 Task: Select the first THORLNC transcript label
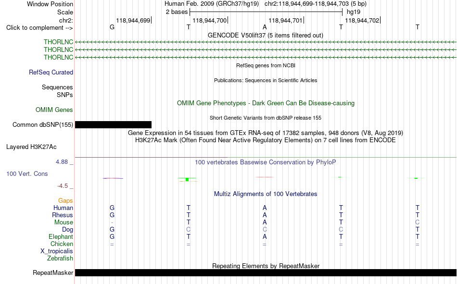coord(58,42)
